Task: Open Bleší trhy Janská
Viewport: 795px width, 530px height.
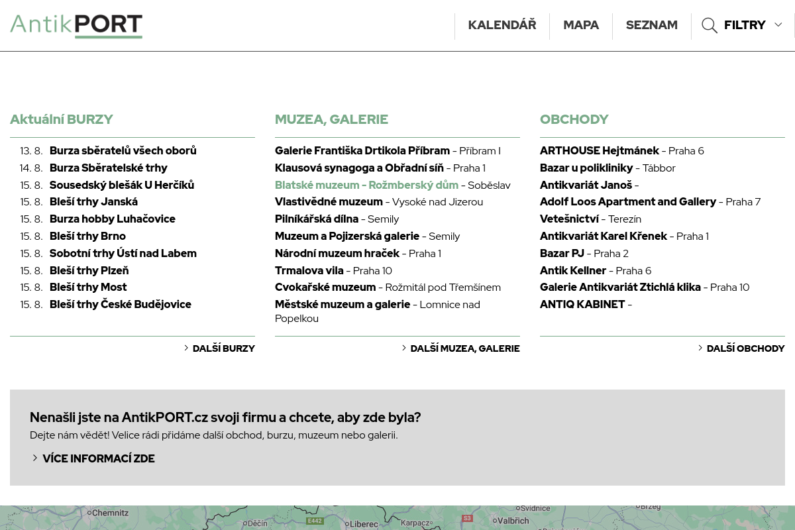Action: (93, 201)
